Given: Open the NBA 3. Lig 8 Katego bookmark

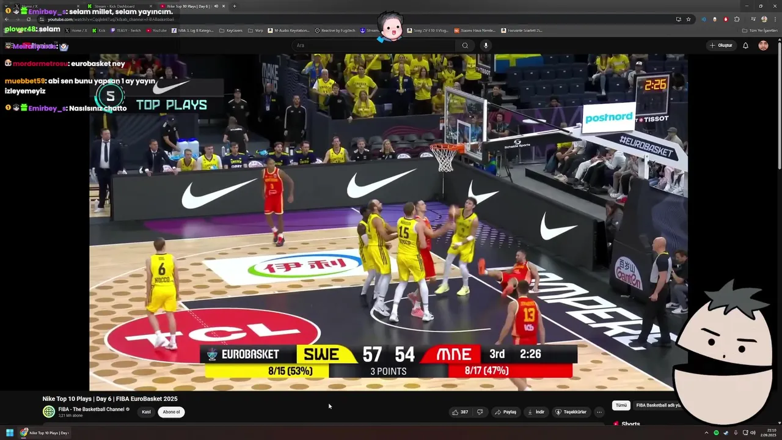Looking at the screenshot, I should click(192, 30).
